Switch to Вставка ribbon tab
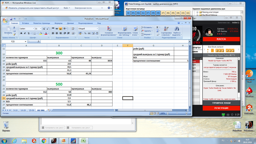The height and width of the screenshot is (144, 256). [26, 23]
